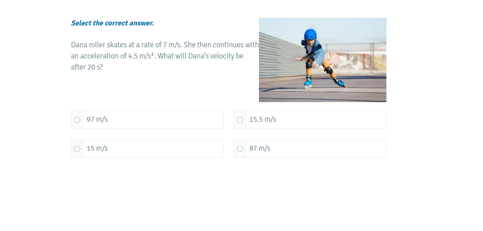Click the gray slatted fence in photo

click(280, 56)
